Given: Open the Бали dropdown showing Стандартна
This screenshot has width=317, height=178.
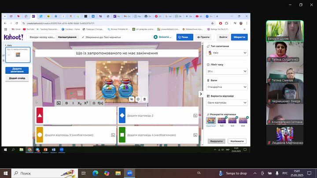Looking at the screenshot, I should [x=227, y=87].
